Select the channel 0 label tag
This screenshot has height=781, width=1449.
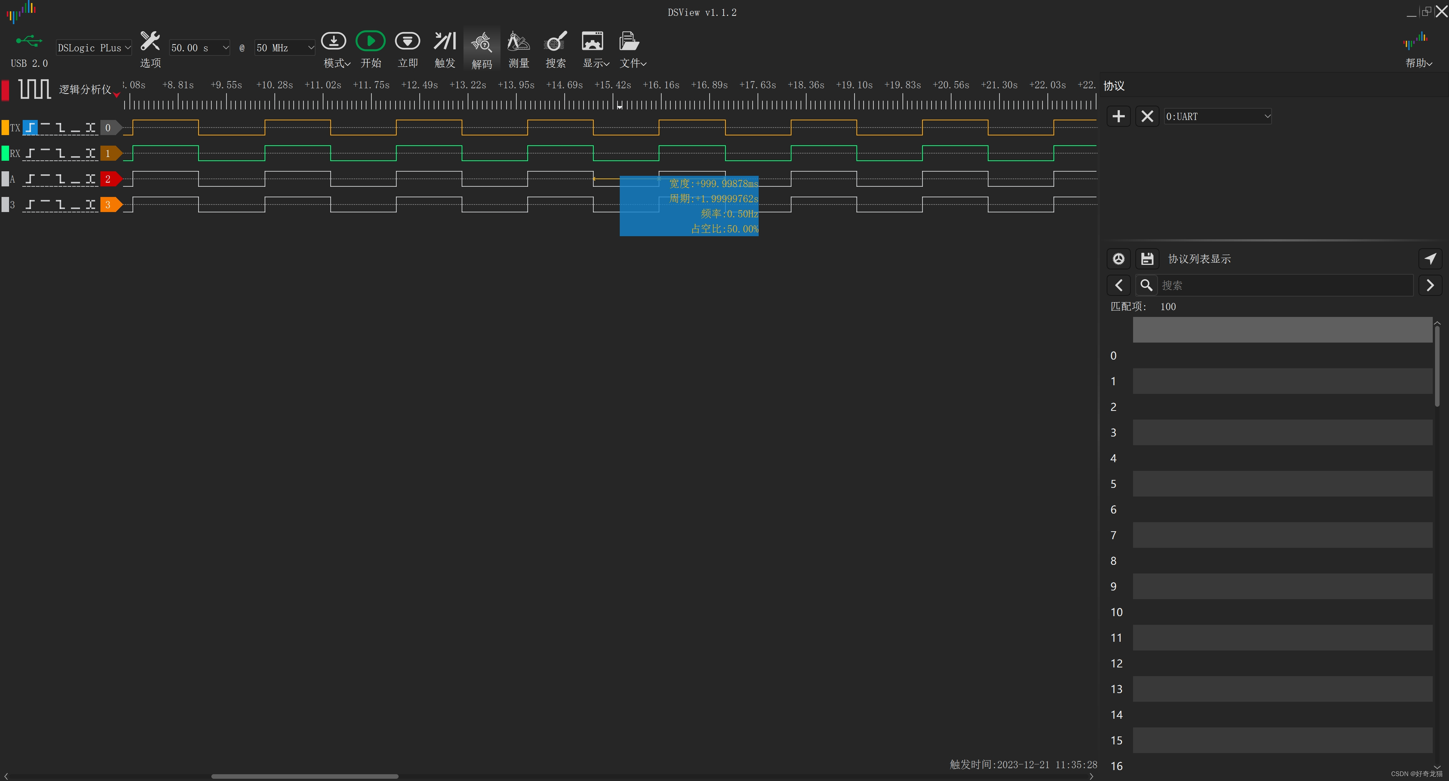(x=111, y=128)
